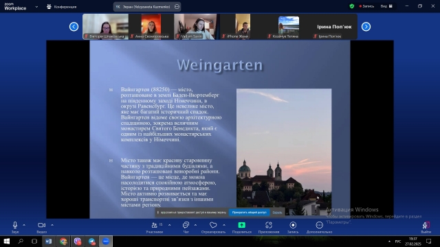The height and width of the screenshot is (247, 440).
Task: Show previous participants with the left arrow
Action: click(x=74, y=27)
